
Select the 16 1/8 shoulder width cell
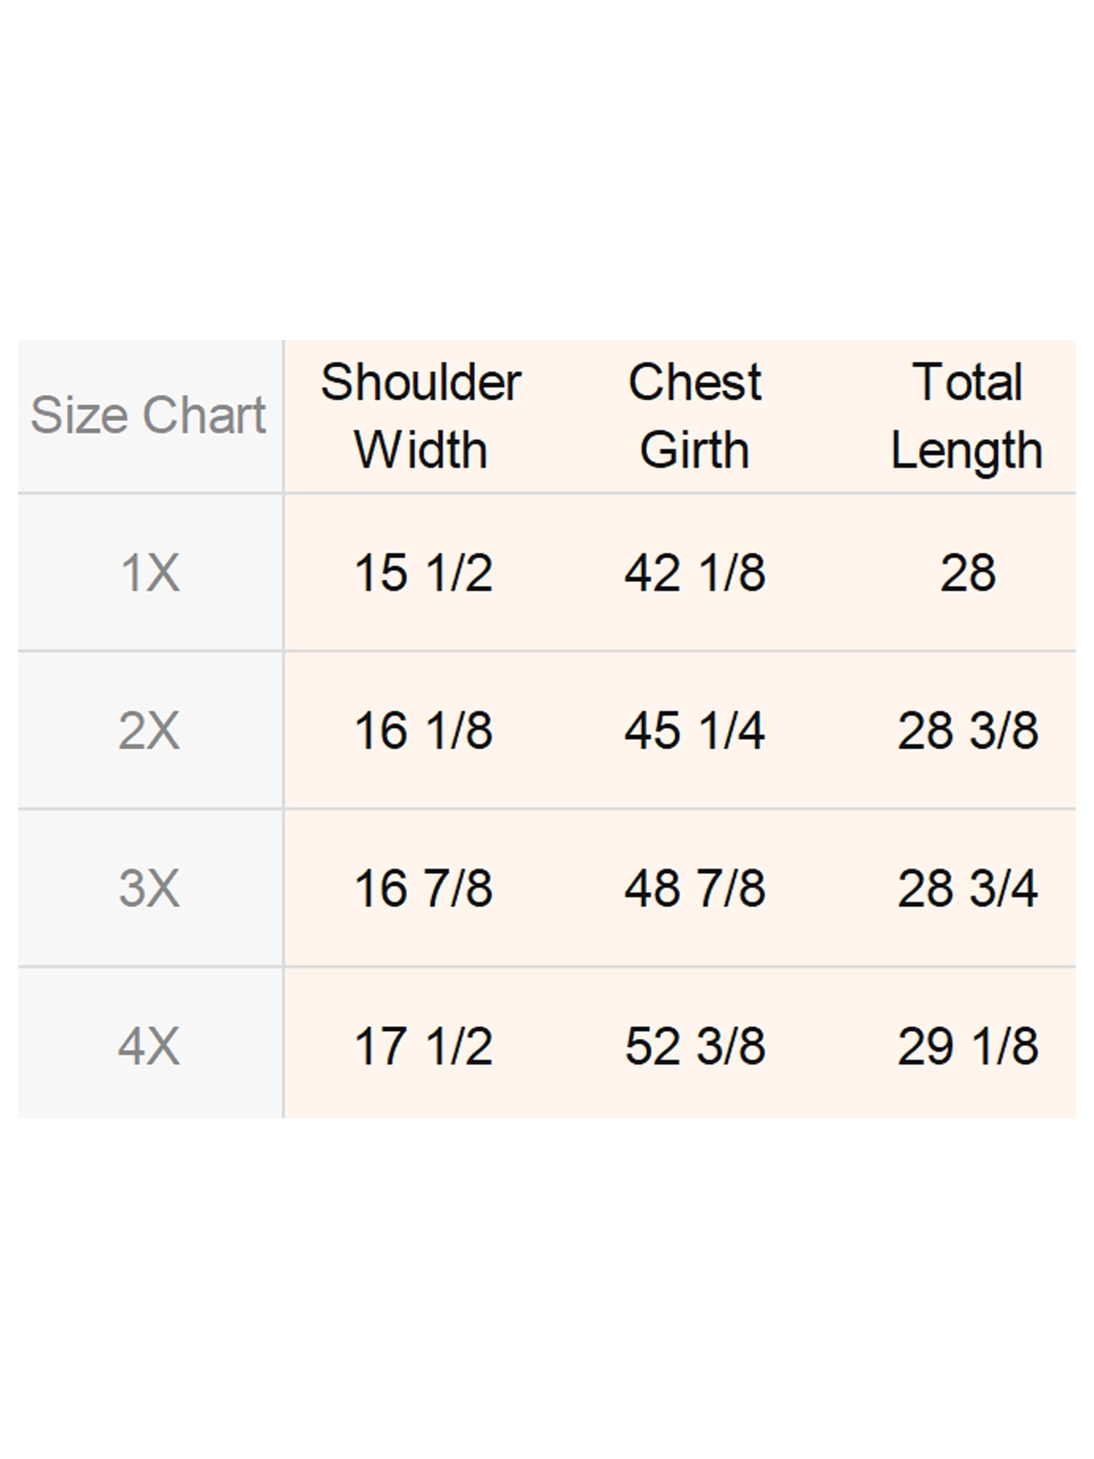[x=423, y=730]
